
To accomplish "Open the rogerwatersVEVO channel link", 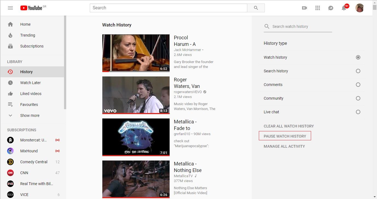I will pyautogui.click(x=188, y=92).
